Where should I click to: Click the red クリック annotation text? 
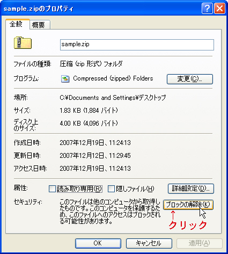point(188,225)
